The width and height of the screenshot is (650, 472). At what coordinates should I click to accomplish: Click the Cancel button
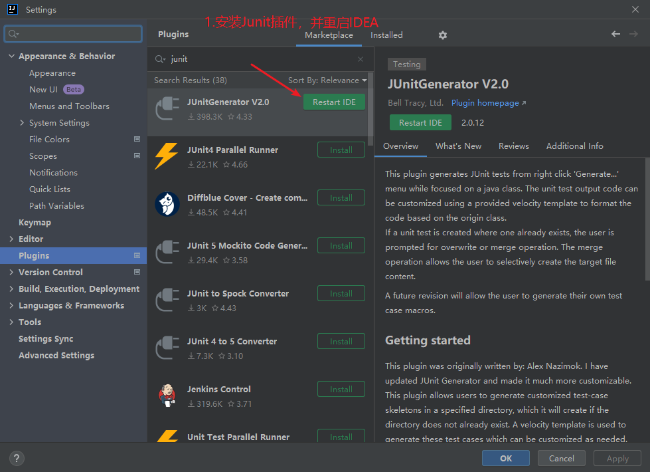[x=561, y=458]
